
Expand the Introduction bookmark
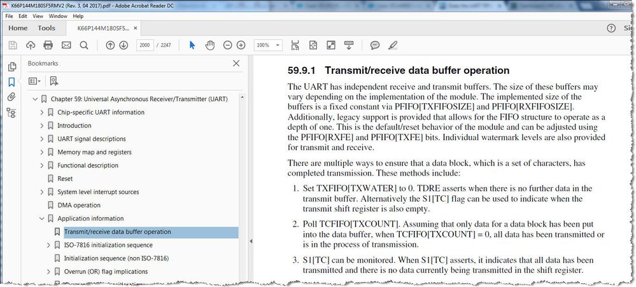point(42,125)
